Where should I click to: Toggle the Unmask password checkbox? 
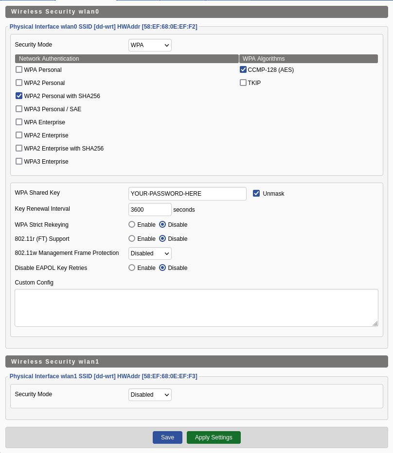tap(256, 193)
